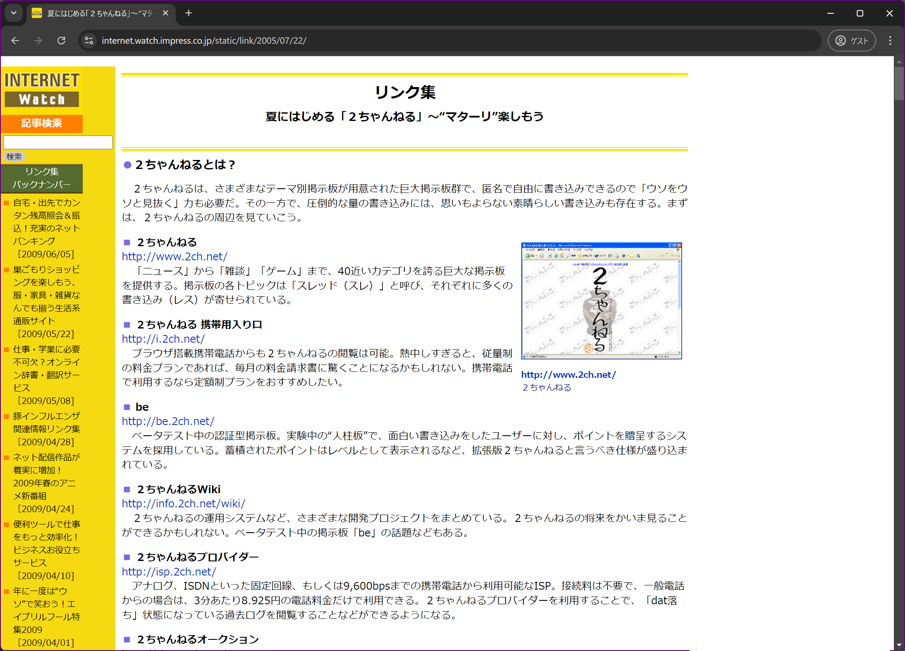This screenshot has height=651, width=905.
Task: Open 年に一度は"ウソ"で笑おう article link
Action: coord(46,610)
